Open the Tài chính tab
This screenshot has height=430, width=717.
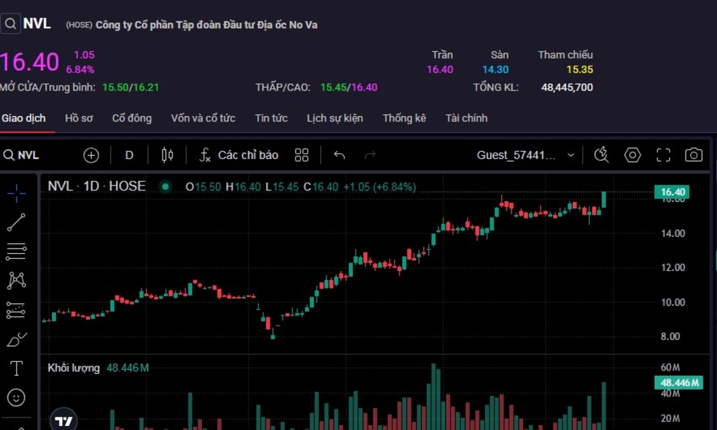point(466,118)
